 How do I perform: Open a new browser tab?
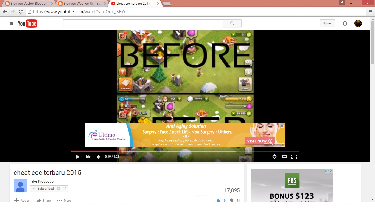click(167, 4)
